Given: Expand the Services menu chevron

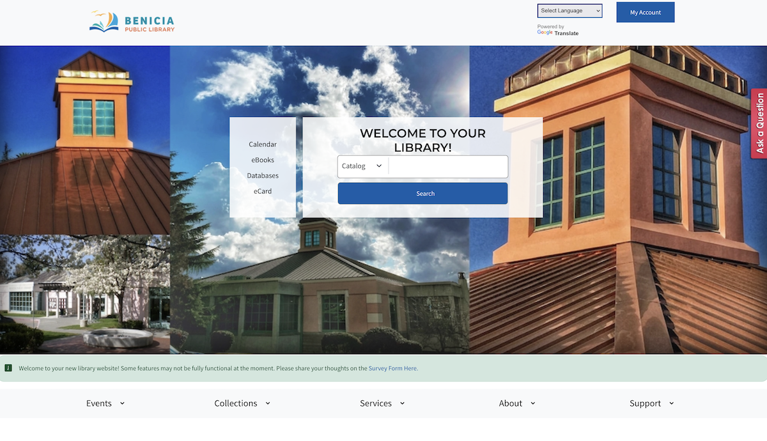Looking at the screenshot, I should [402, 403].
